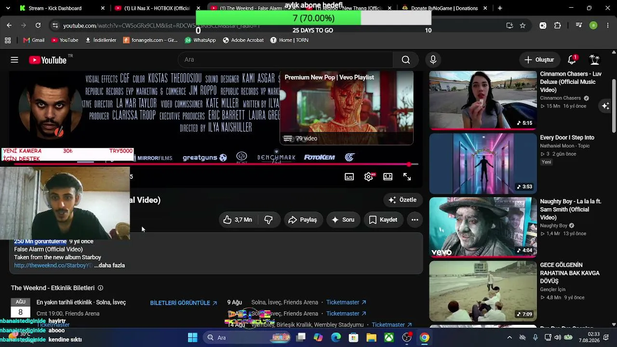Screen dimensions: 617x347
Task: Go to Naughty Boy channel name
Action: pos(553,226)
